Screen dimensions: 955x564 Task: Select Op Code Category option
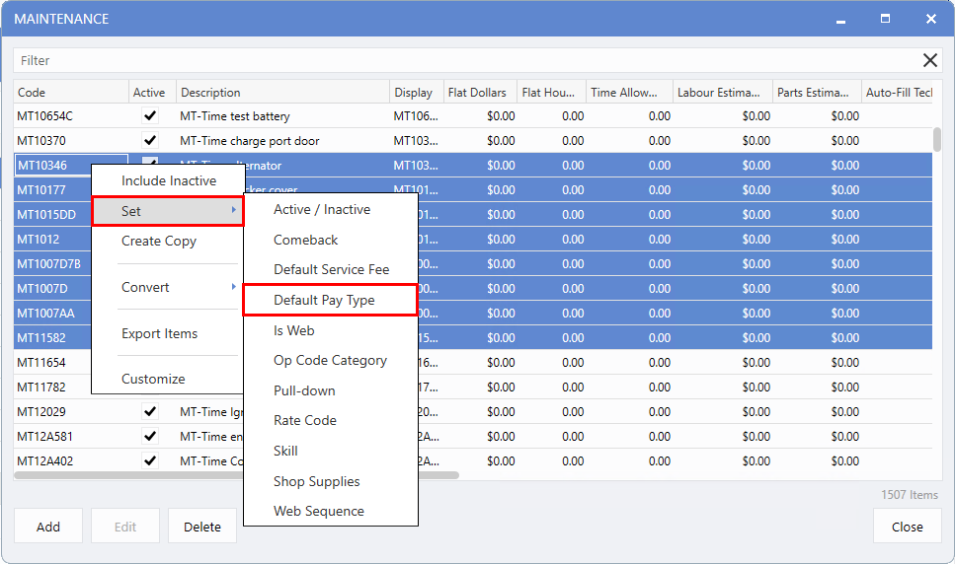330,360
